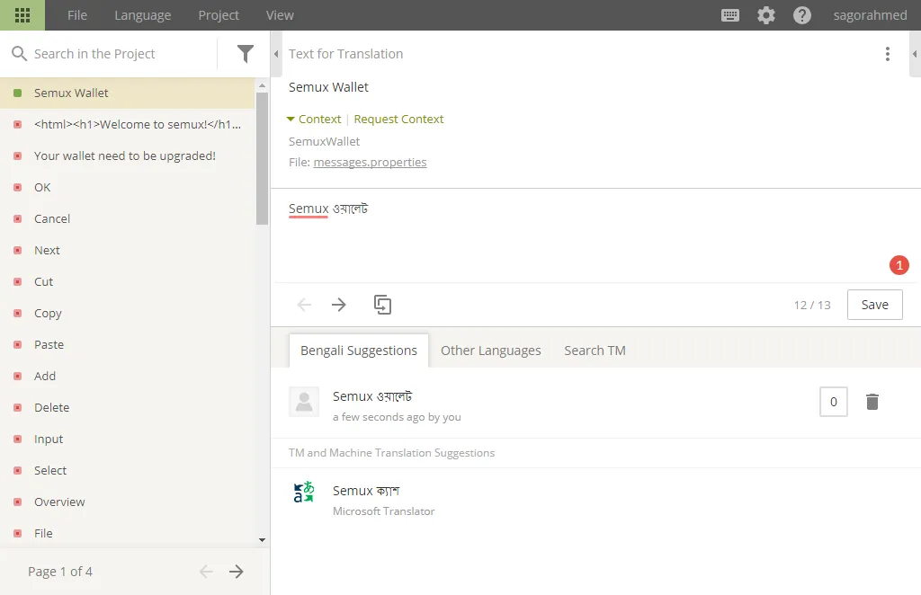Collapse the Context disclosure triangle

click(x=291, y=120)
